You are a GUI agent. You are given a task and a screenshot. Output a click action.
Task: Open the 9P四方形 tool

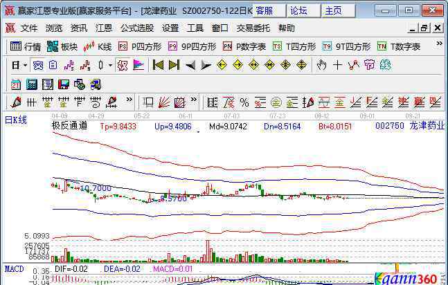(x=192, y=46)
